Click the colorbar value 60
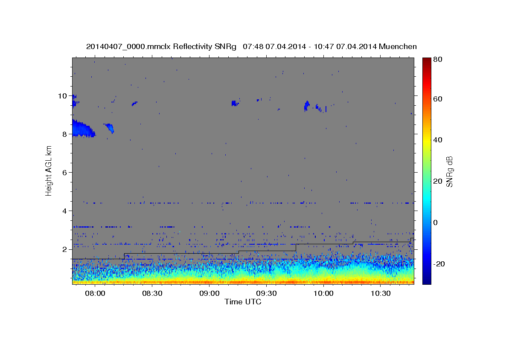The image size is (512, 341). 439,99
